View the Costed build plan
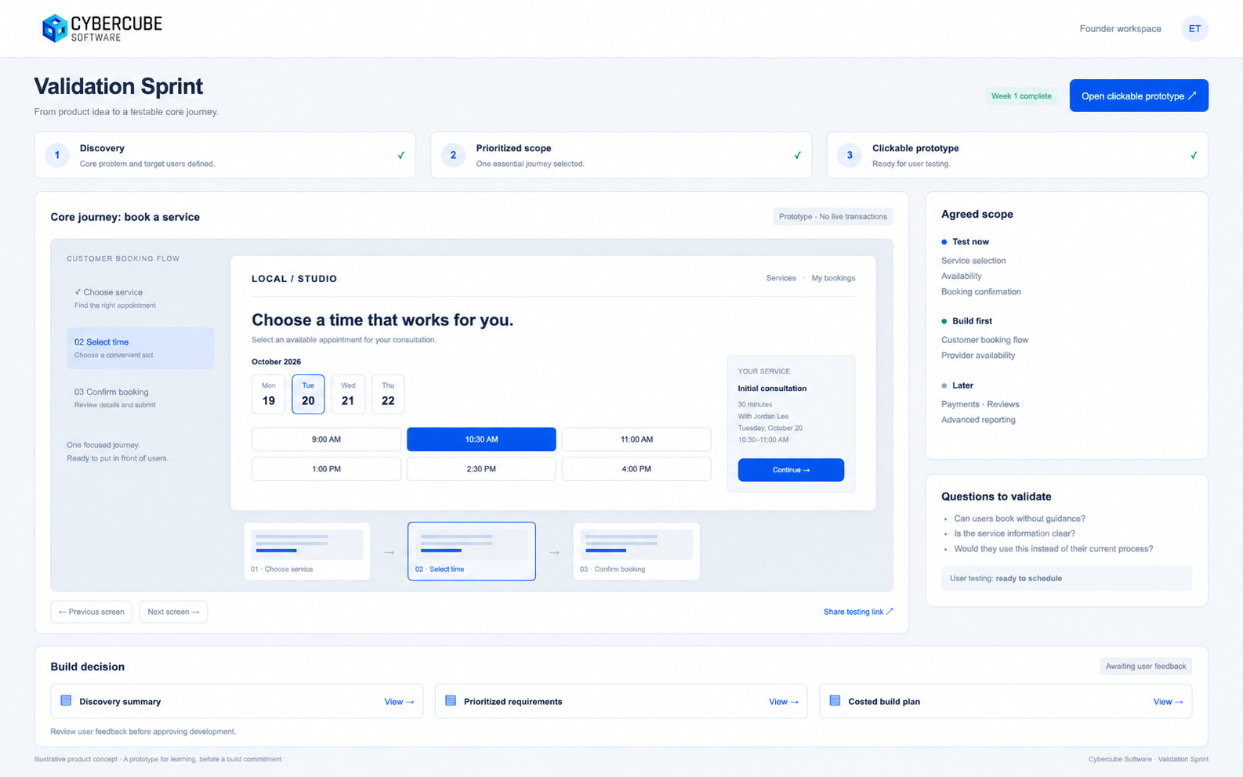 click(x=1168, y=702)
